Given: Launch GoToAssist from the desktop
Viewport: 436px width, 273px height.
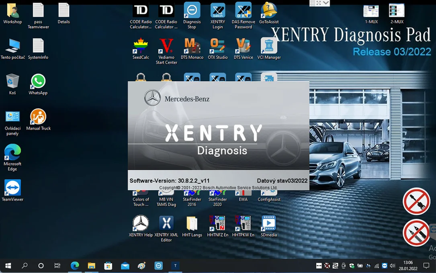Looking at the screenshot, I should [x=269, y=13].
